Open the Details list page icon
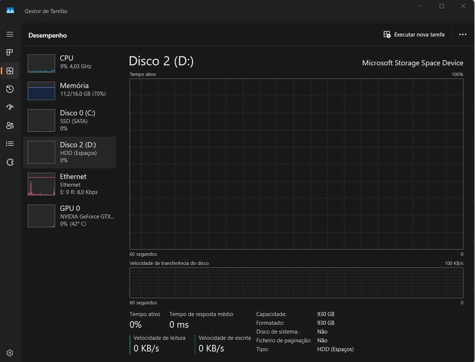This screenshot has width=475, height=362. pyautogui.click(x=10, y=143)
